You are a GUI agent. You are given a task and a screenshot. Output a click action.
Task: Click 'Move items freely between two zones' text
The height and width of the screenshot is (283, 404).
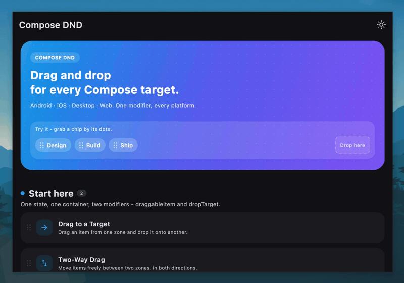click(x=128, y=268)
